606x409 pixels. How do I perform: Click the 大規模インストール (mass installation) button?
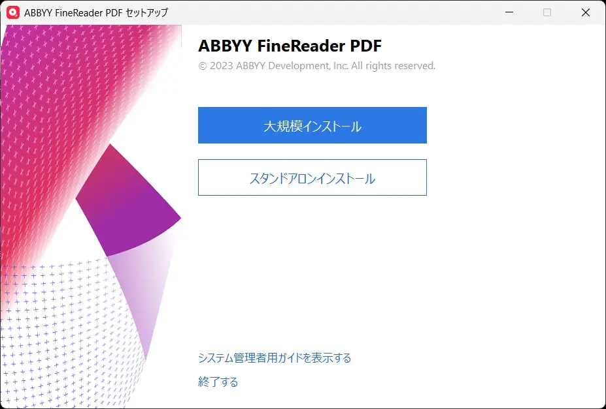312,125
